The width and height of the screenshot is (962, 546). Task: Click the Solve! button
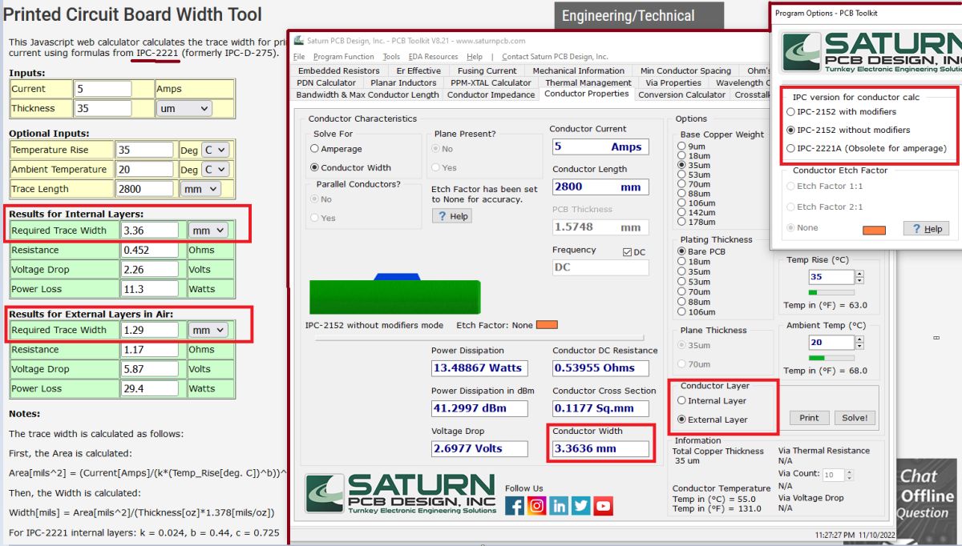tap(855, 417)
